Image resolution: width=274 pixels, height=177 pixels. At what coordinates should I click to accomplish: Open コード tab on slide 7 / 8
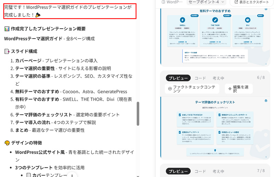[x=200, y=171]
